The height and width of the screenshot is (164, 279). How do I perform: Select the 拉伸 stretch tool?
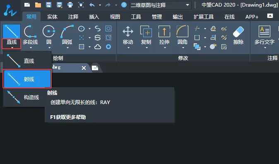pos(164,35)
